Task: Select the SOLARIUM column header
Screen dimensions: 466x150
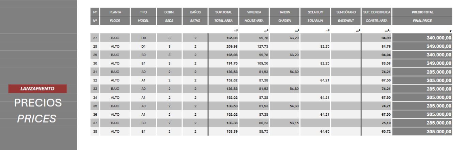Action: pyautogui.click(x=315, y=12)
